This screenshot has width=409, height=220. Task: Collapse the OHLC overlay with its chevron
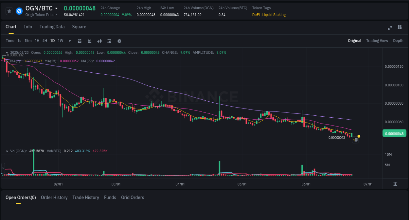click(x=7, y=52)
